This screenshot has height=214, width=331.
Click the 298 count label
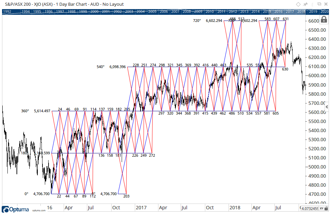point(162,65)
